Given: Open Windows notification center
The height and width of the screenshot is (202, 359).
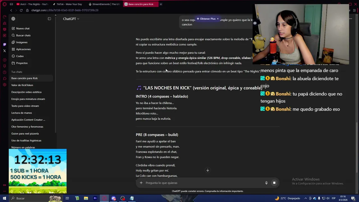Looking at the screenshot, I should (x=353, y=198).
